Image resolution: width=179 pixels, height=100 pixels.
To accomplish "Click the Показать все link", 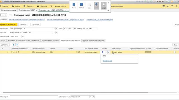I will click(107, 61).
